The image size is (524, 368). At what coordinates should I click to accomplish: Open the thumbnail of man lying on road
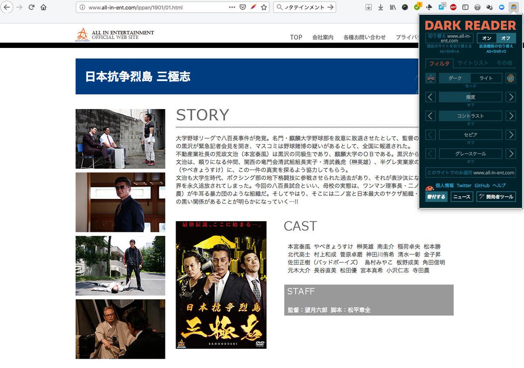tap(121, 266)
